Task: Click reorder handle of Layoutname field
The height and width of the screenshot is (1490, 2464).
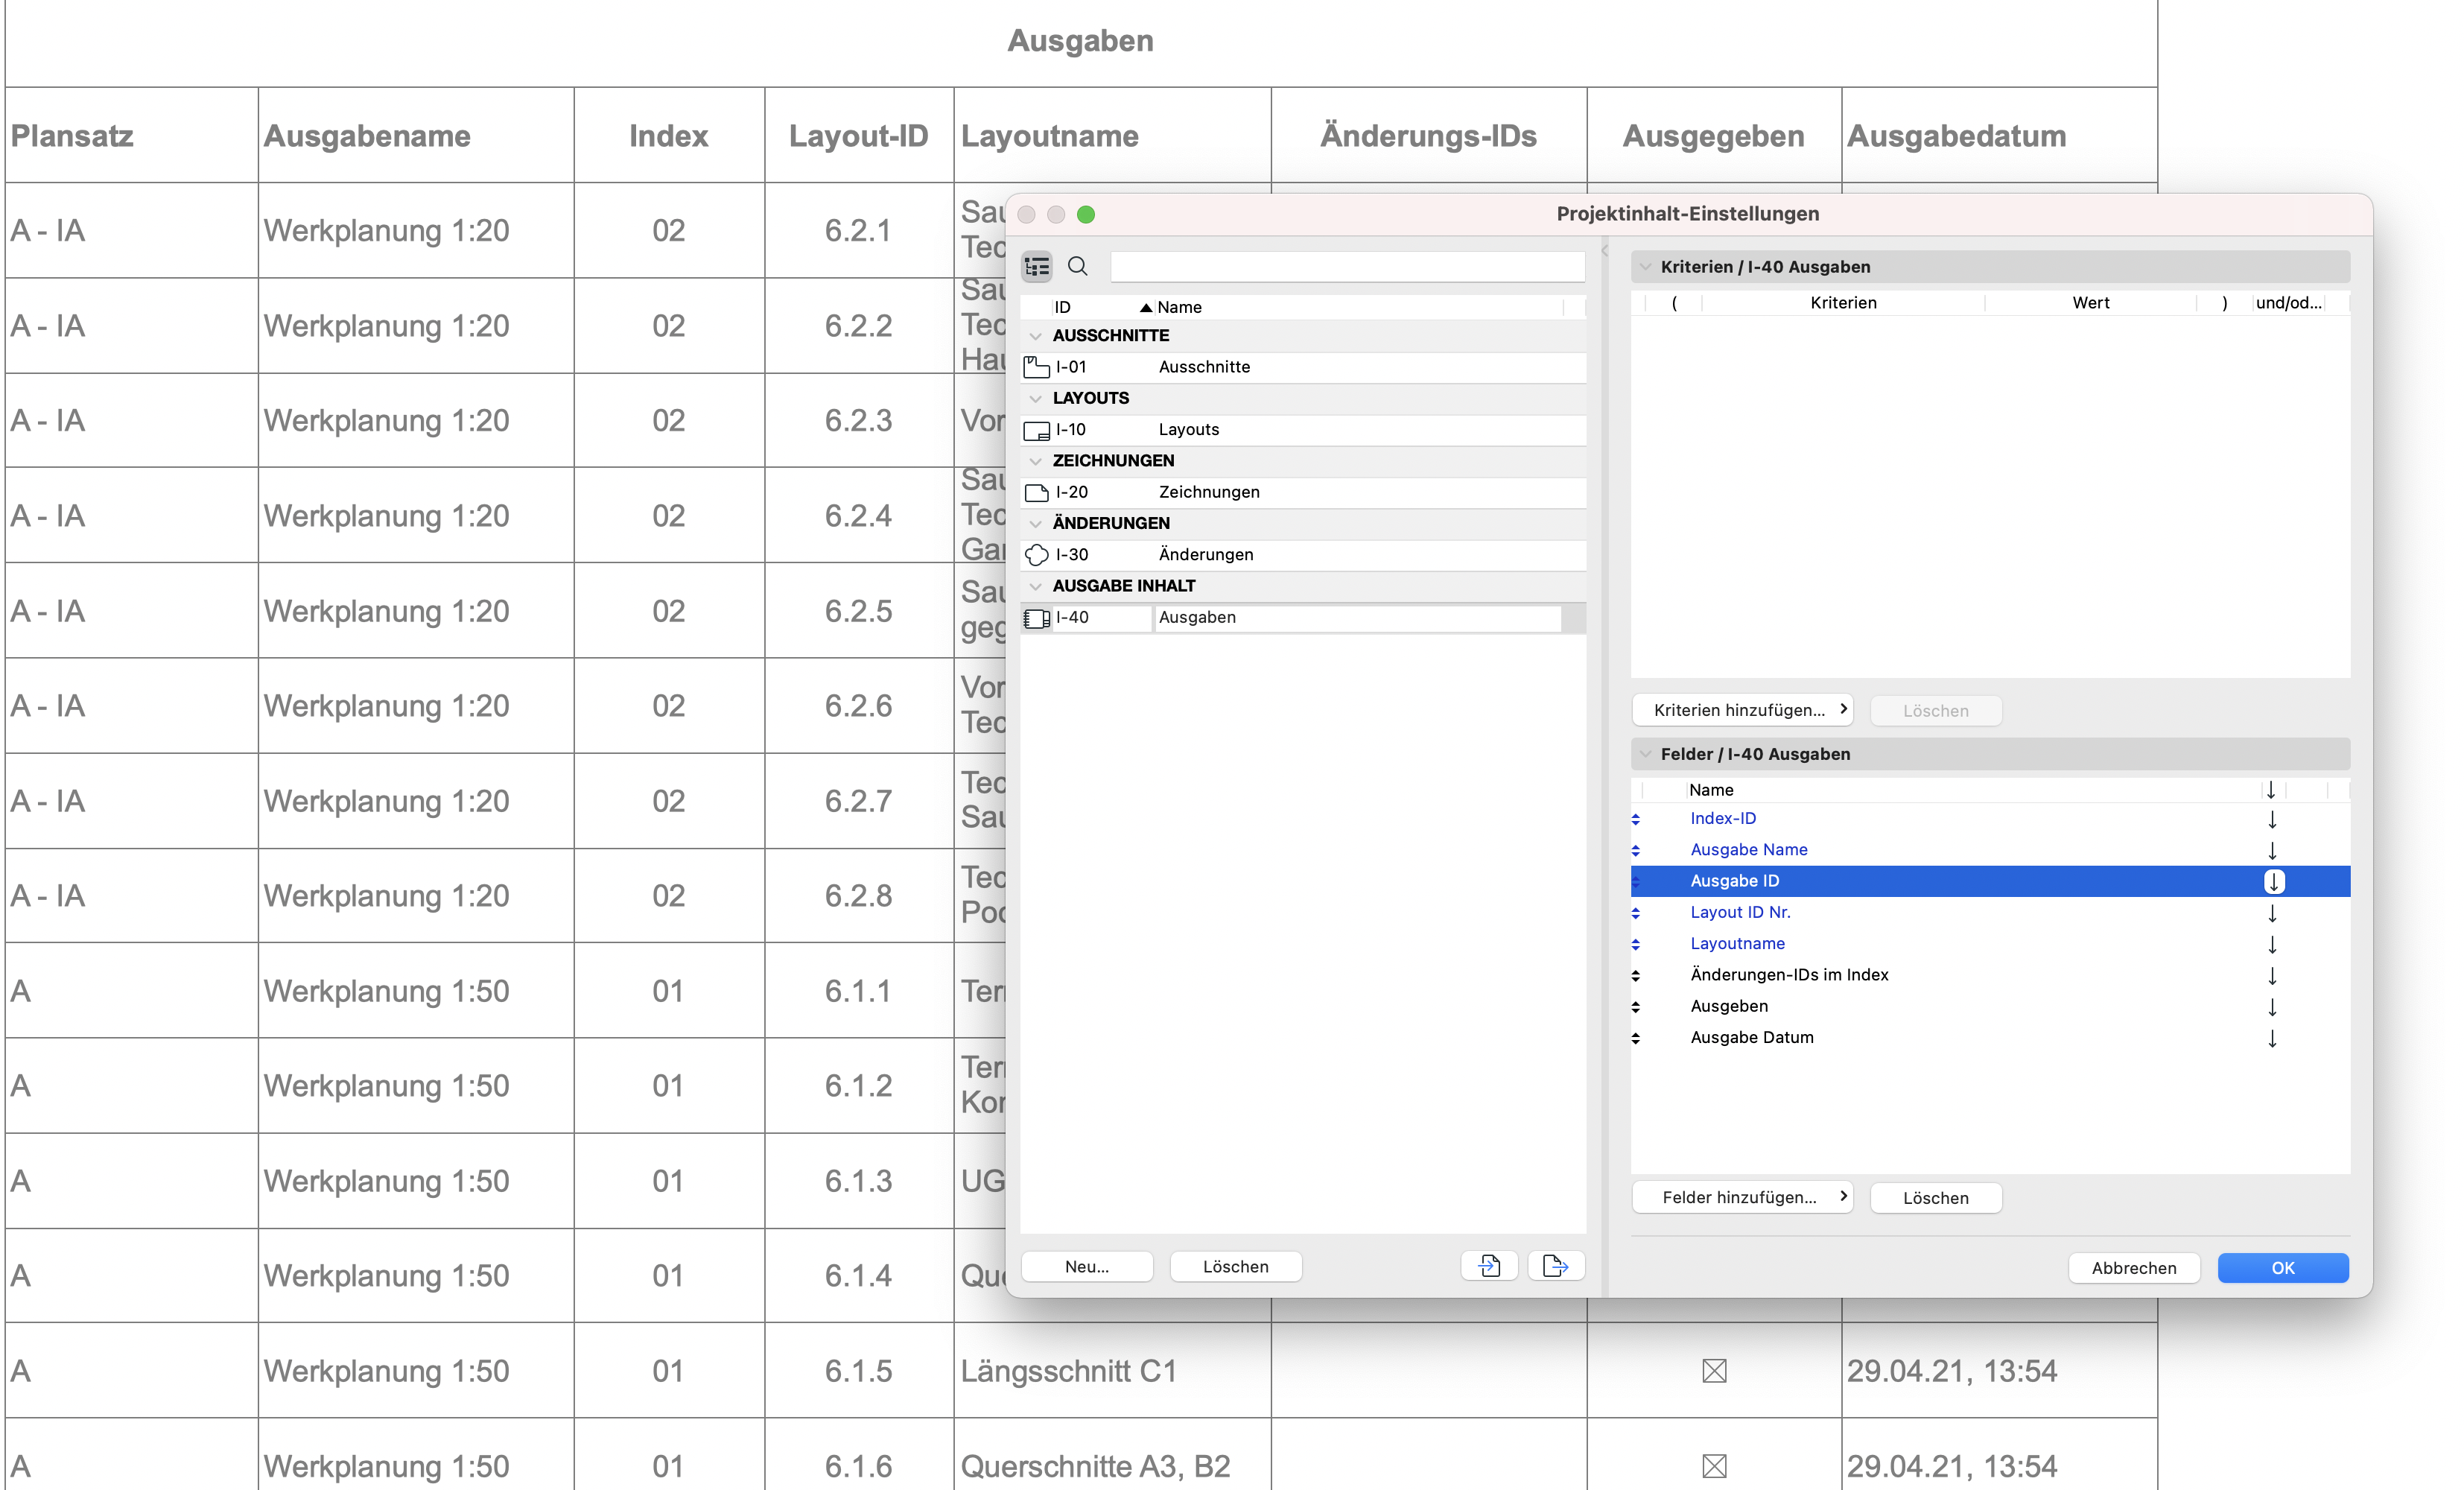Action: (x=1636, y=944)
